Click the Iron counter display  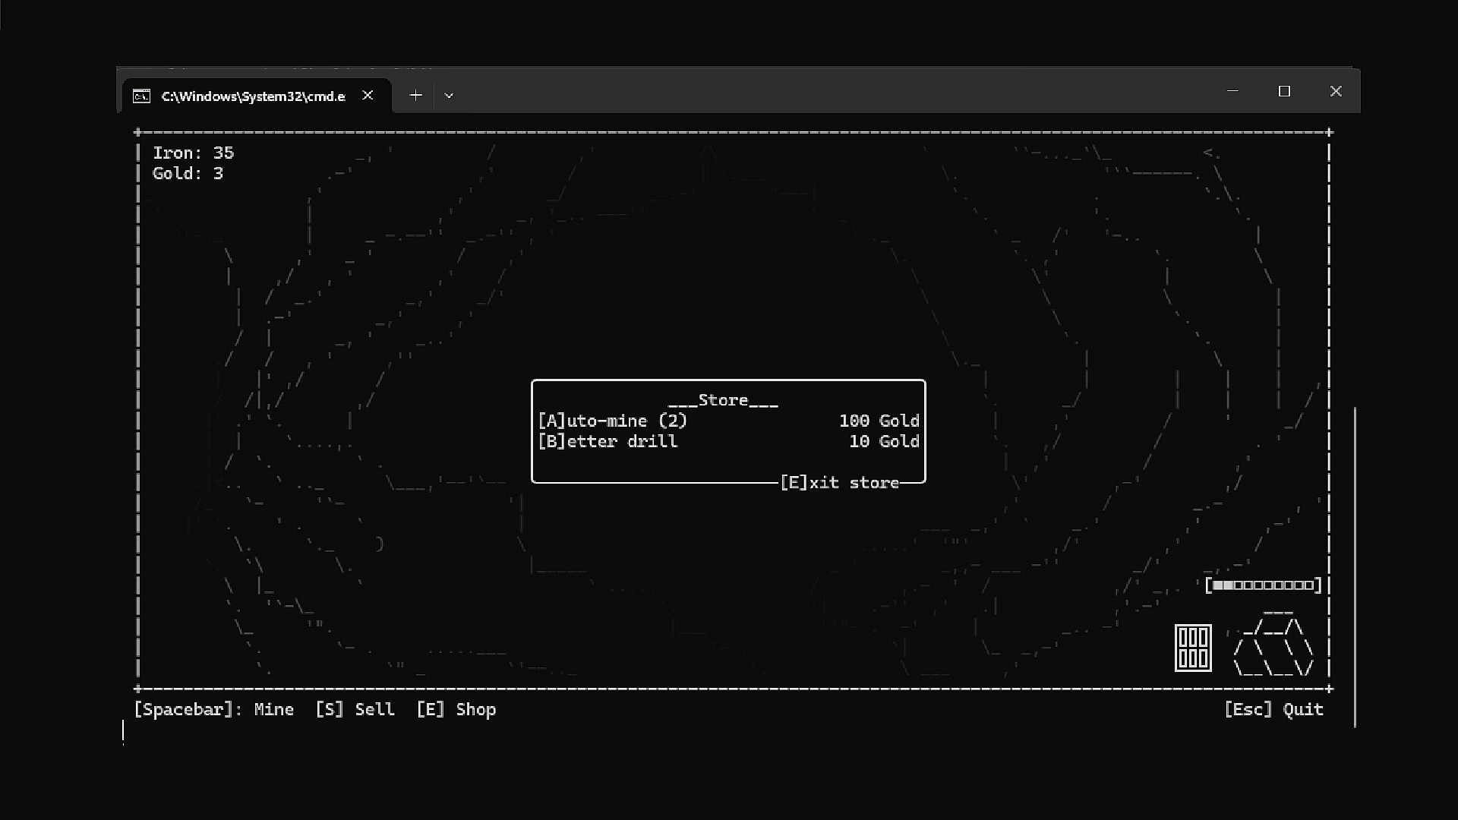(193, 153)
